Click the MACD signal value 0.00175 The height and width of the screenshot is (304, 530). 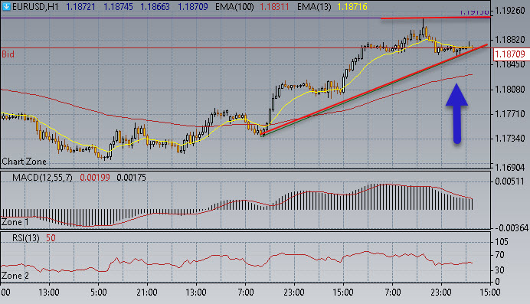[131, 178]
